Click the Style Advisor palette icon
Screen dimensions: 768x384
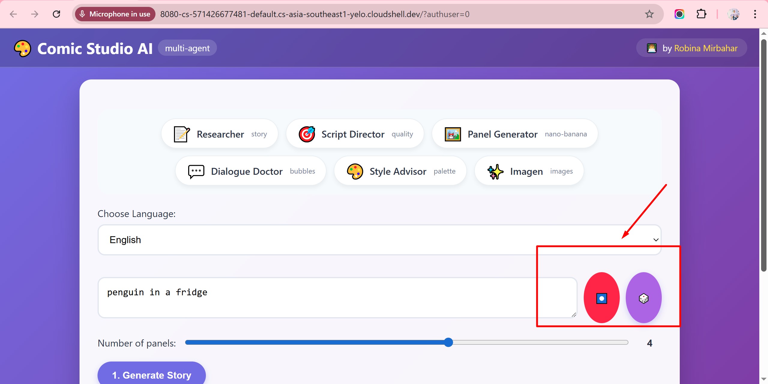click(x=355, y=171)
